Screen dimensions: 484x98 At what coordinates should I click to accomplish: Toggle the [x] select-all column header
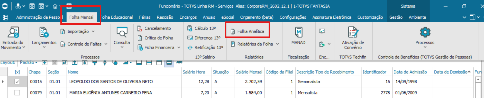pyautogui.click(x=17, y=72)
